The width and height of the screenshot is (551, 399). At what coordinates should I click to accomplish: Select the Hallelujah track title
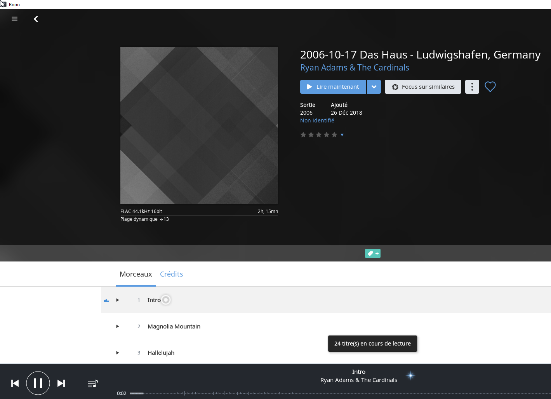pos(161,353)
